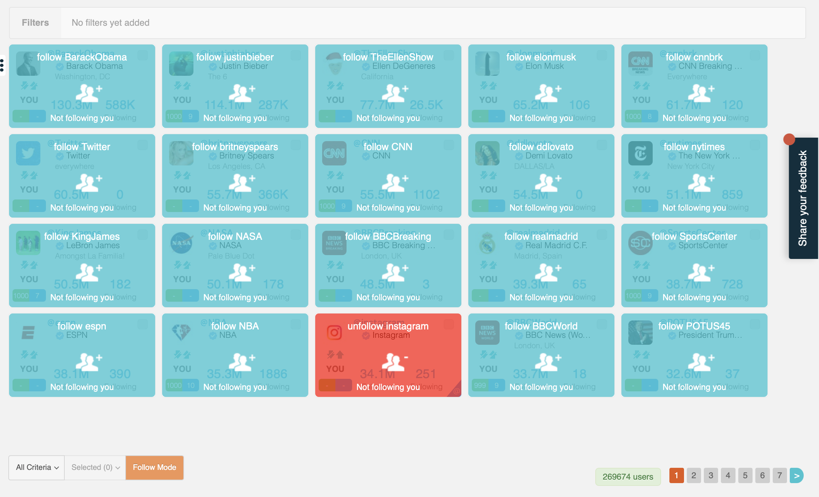Open the All Criteria dropdown

click(37, 467)
